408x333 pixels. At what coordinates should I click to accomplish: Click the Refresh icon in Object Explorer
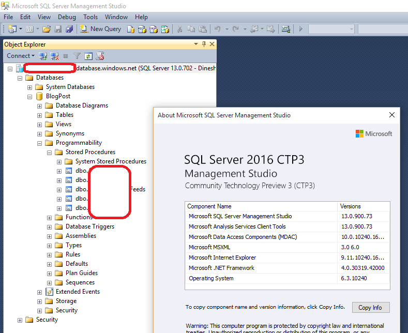88,56
